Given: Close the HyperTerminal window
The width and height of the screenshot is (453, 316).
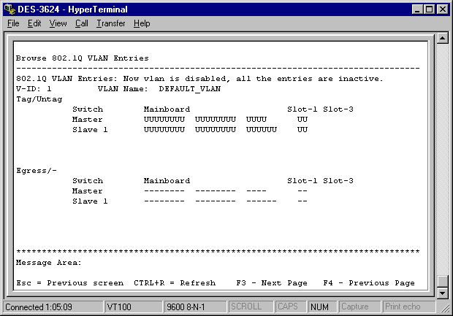Looking at the screenshot, I should coord(442,9).
